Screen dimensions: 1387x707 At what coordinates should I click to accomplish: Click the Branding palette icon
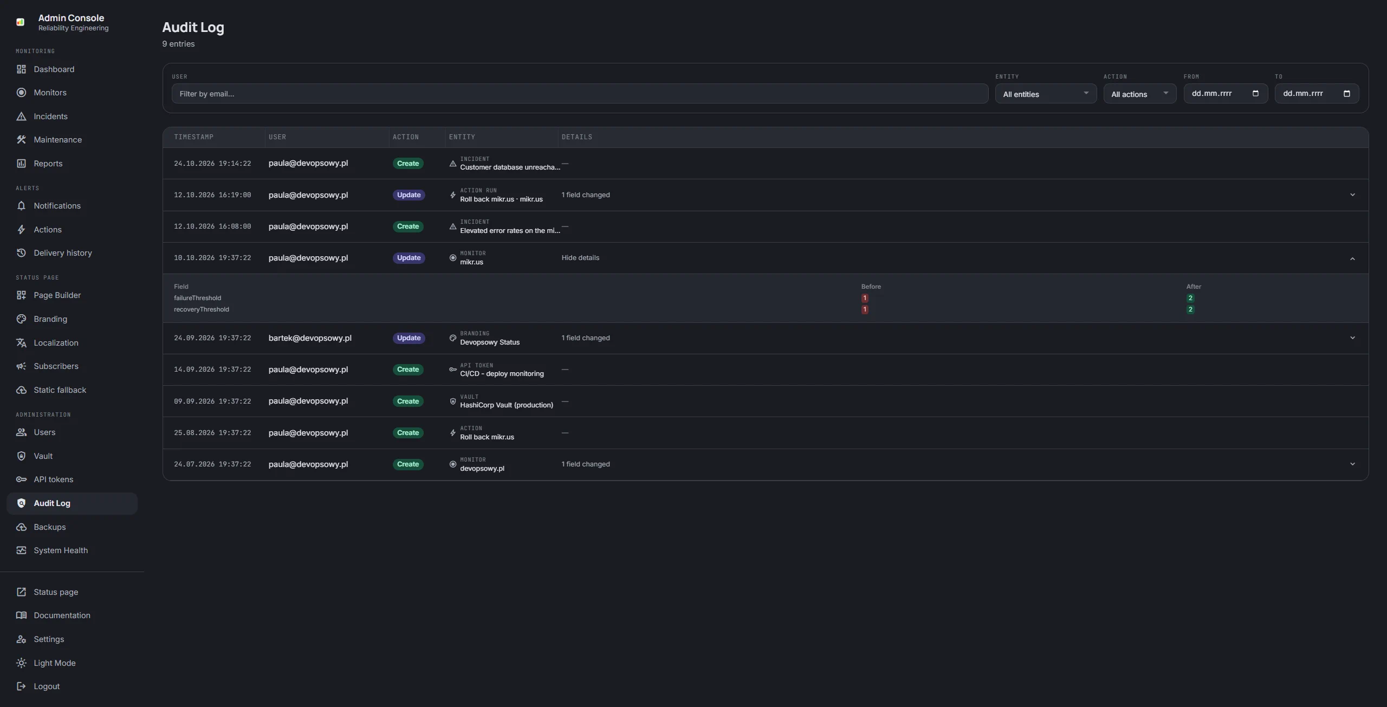(21, 319)
